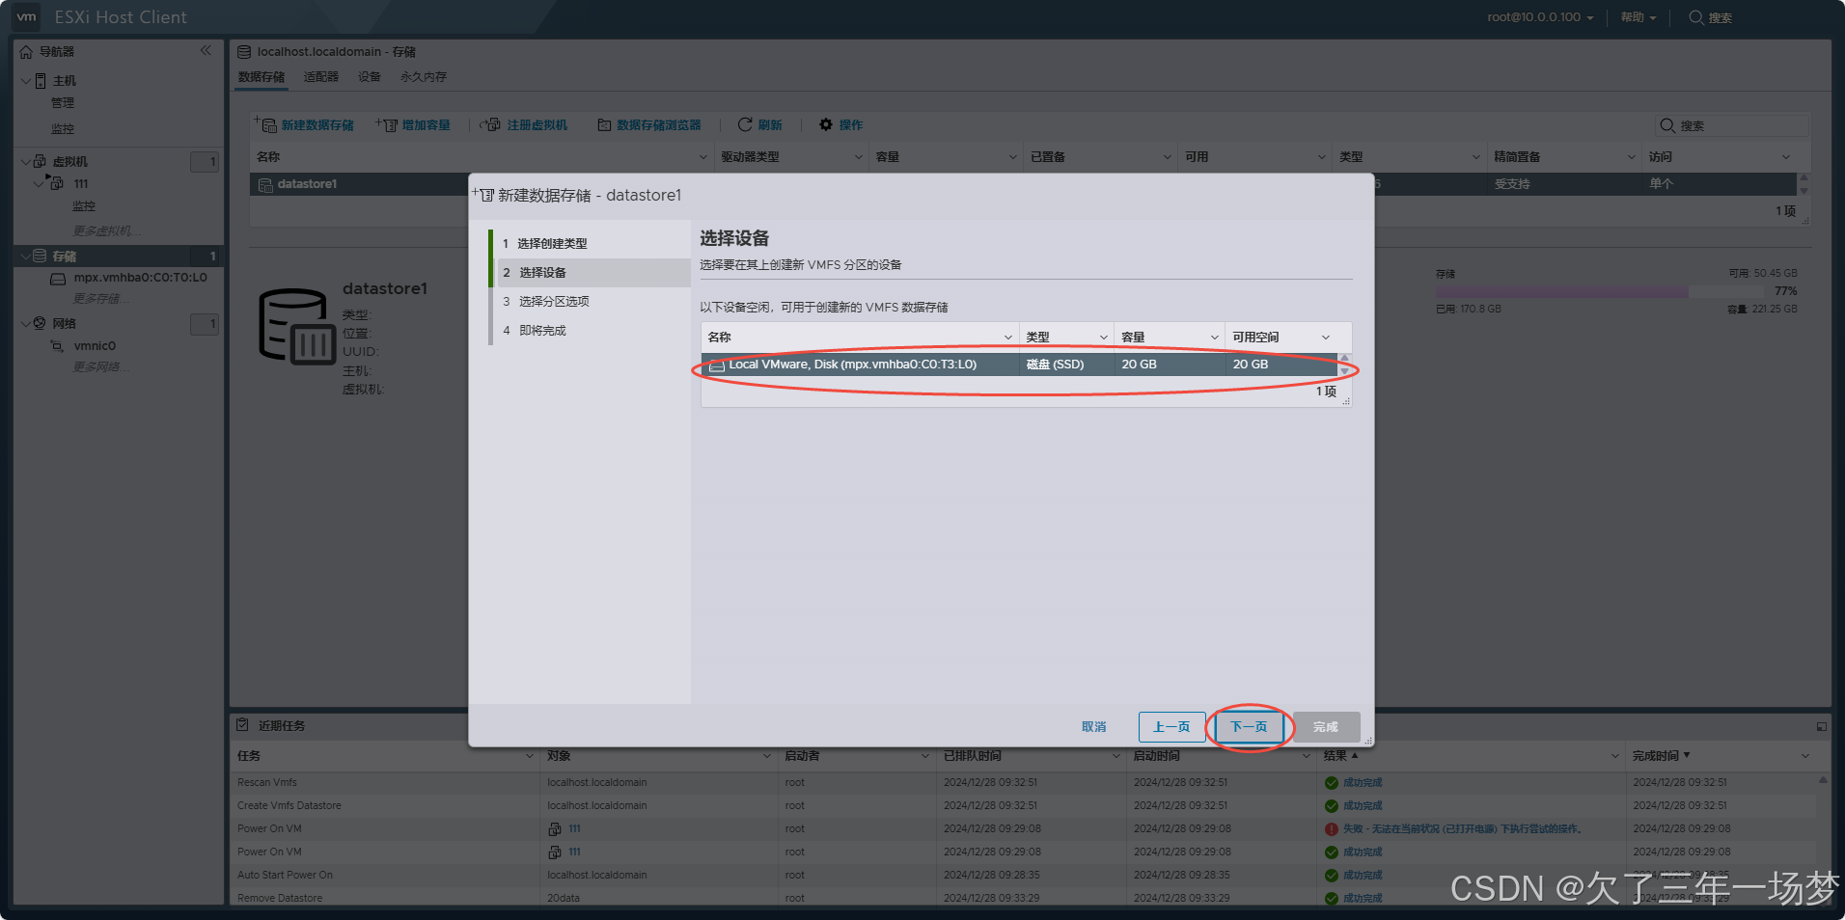Switch to the datastores tab

tap(262, 77)
